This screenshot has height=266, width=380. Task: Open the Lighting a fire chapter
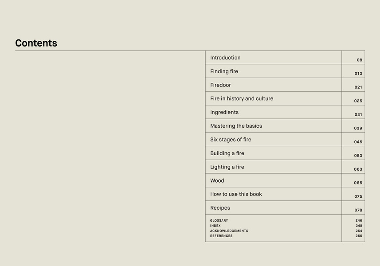point(227,167)
